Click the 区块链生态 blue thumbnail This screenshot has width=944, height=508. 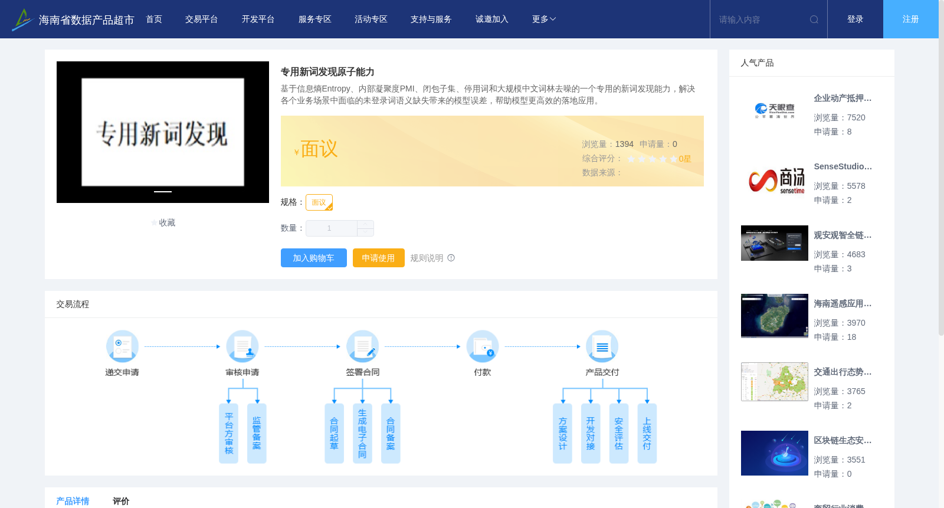point(775,453)
